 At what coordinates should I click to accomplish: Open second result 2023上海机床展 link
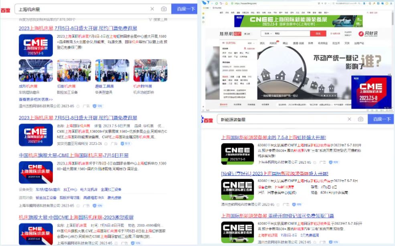(x=78, y=118)
